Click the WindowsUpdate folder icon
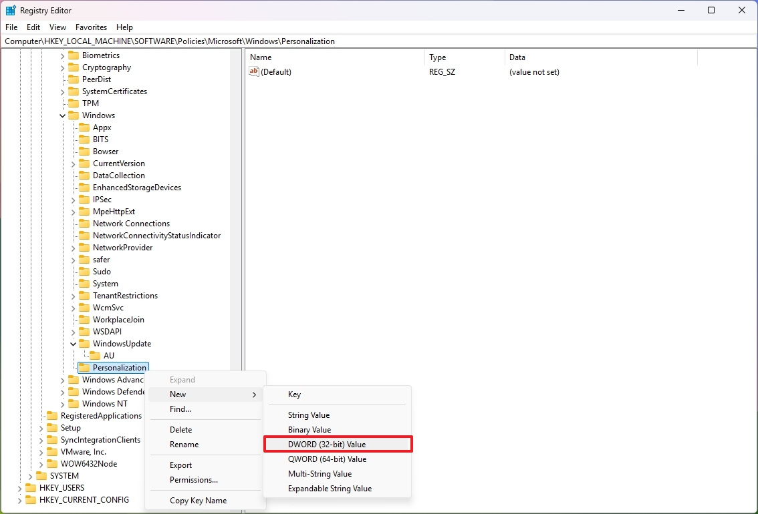The width and height of the screenshot is (758, 514). (84, 343)
